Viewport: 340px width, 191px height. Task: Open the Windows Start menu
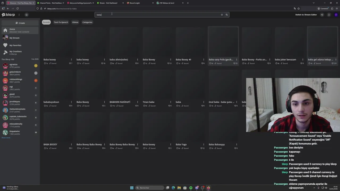pyautogui.click(x=132, y=188)
